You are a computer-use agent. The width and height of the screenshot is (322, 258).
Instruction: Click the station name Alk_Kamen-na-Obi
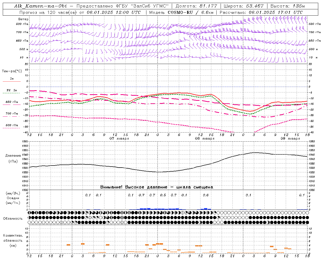(41, 6)
